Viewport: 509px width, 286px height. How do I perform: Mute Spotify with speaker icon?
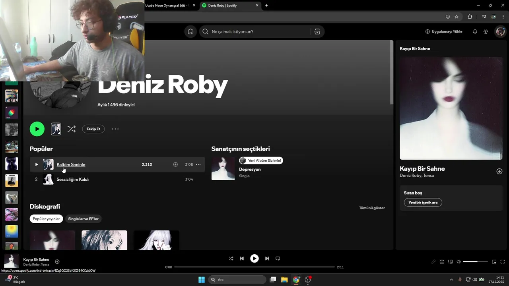(x=458, y=262)
